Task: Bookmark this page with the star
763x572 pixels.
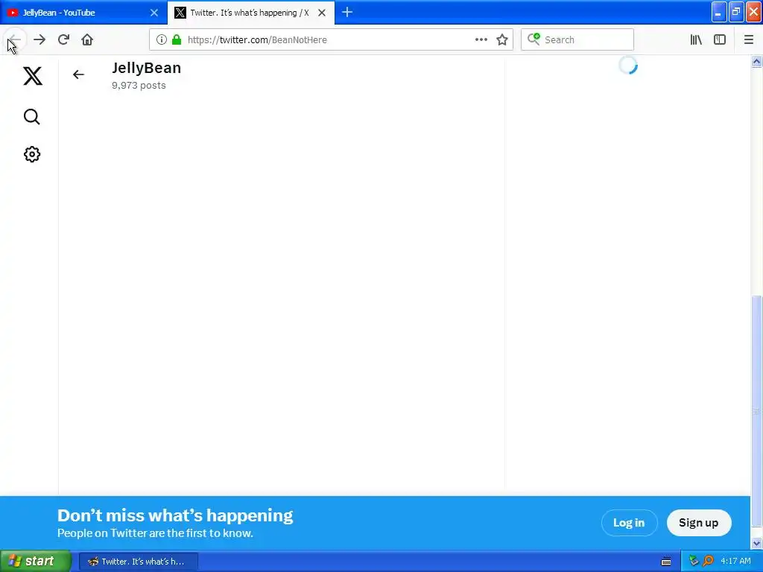Action: pos(502,40)
